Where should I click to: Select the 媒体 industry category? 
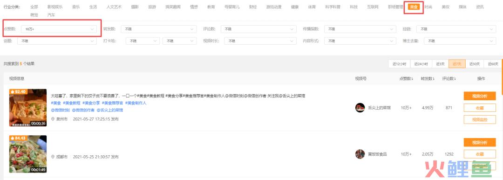462,7
